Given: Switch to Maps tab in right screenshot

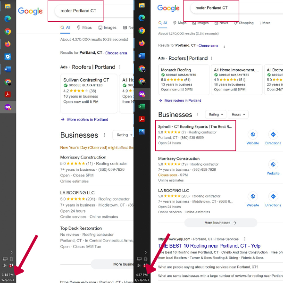Looking at the screenshot, I should (x=180, y=23).
